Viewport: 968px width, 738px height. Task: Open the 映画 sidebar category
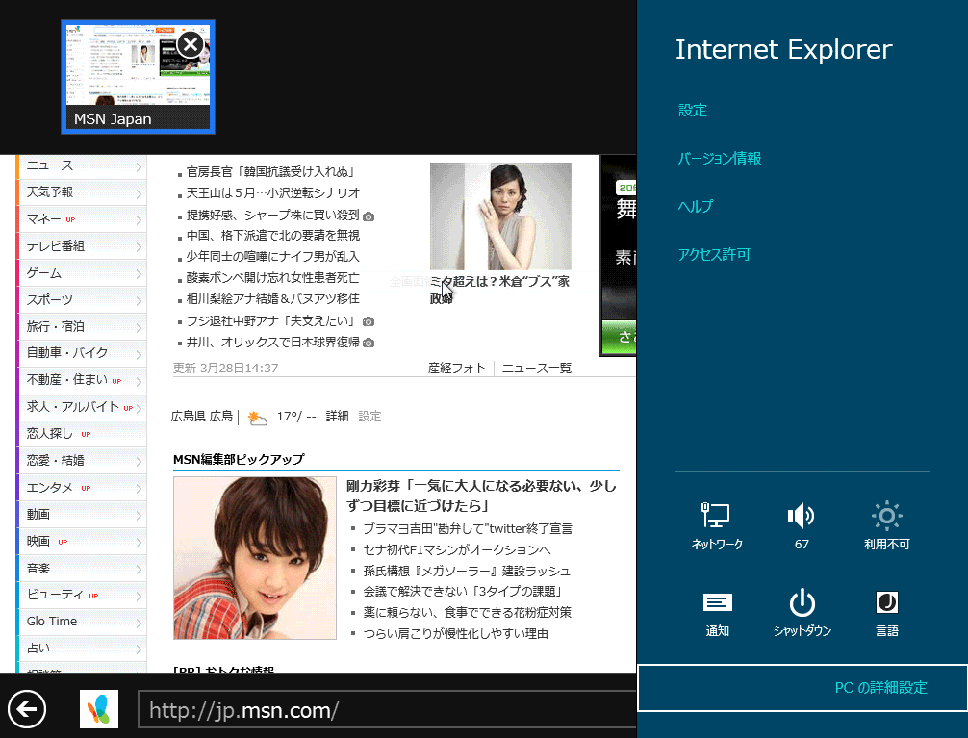(x=82, y=542)
